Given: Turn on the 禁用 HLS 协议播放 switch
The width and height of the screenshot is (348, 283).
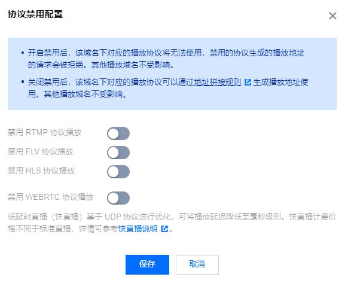Looking at the screenshot, I should (x=118, y=172).
